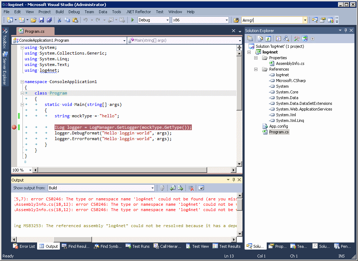
Task: Switch to the Find Results tab
Action: click(76, 246)
